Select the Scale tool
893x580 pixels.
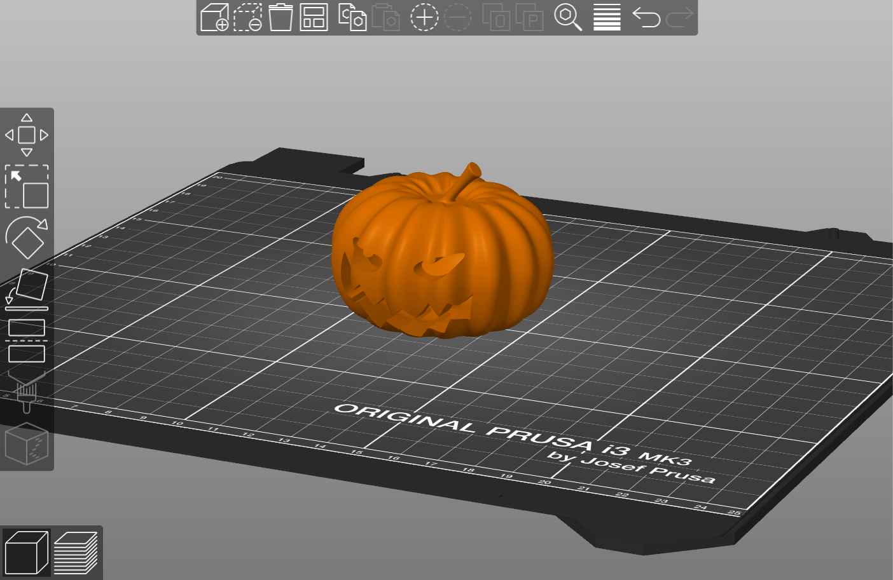coord(27,187)
